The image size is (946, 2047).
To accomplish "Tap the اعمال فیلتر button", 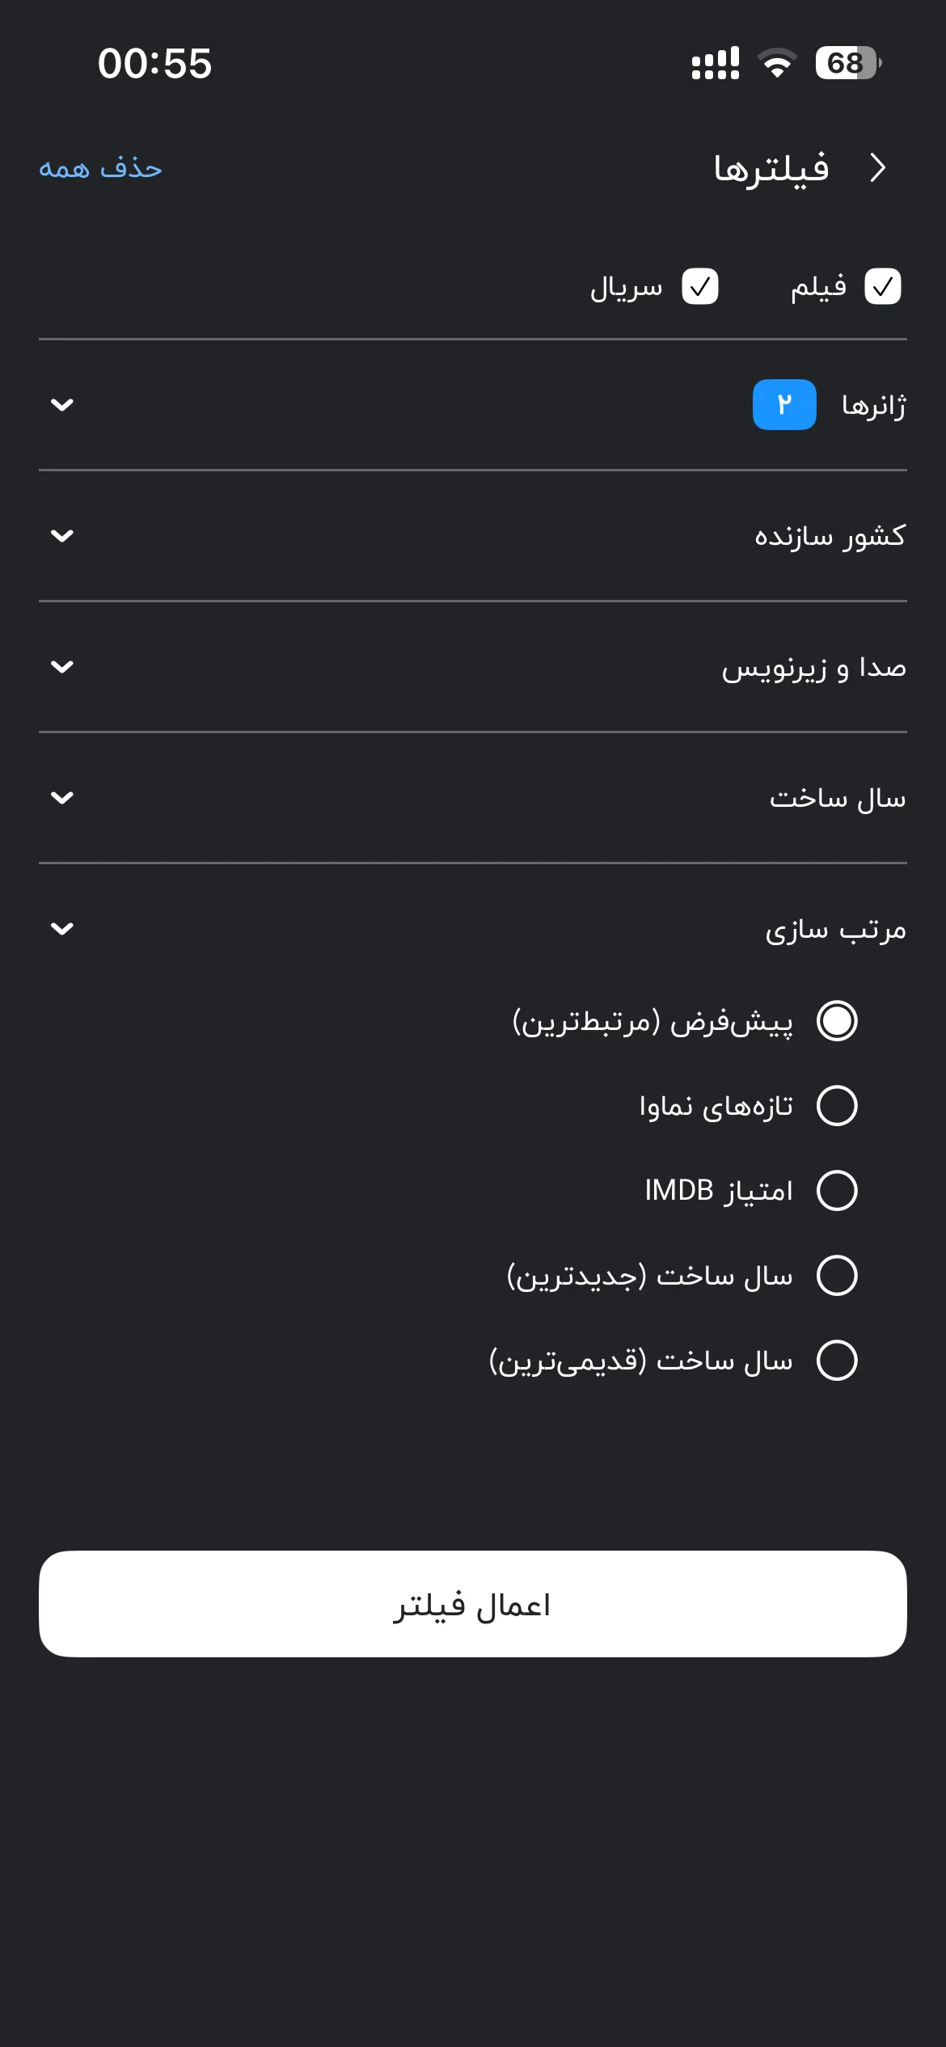I will coord(473,1604).
